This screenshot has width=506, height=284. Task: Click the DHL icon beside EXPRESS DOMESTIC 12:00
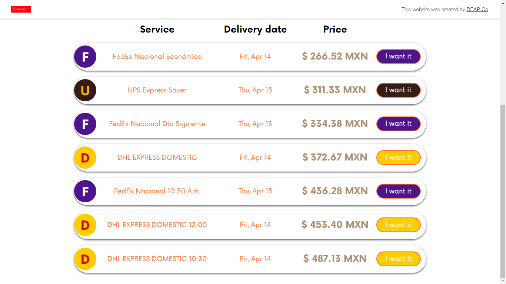(85, 224)
